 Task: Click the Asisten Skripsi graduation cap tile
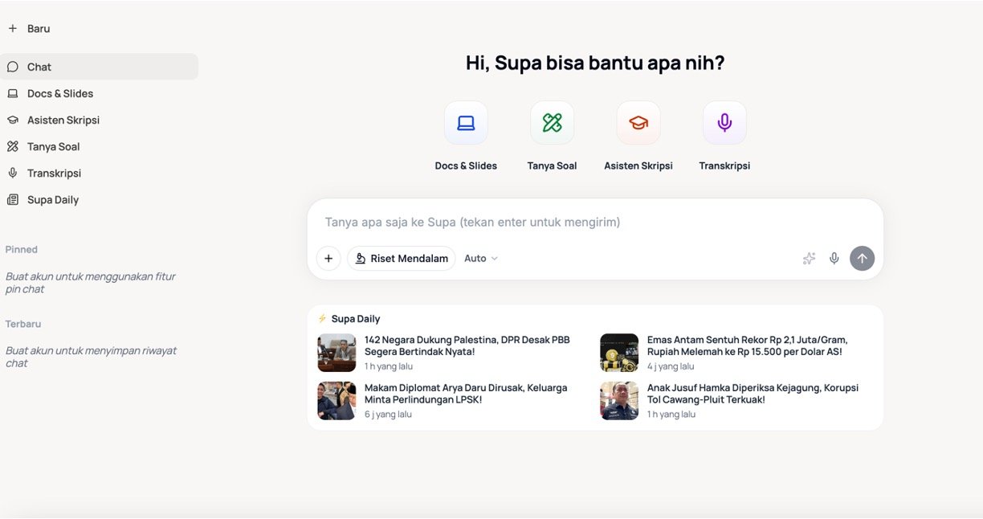pos(638,123)
